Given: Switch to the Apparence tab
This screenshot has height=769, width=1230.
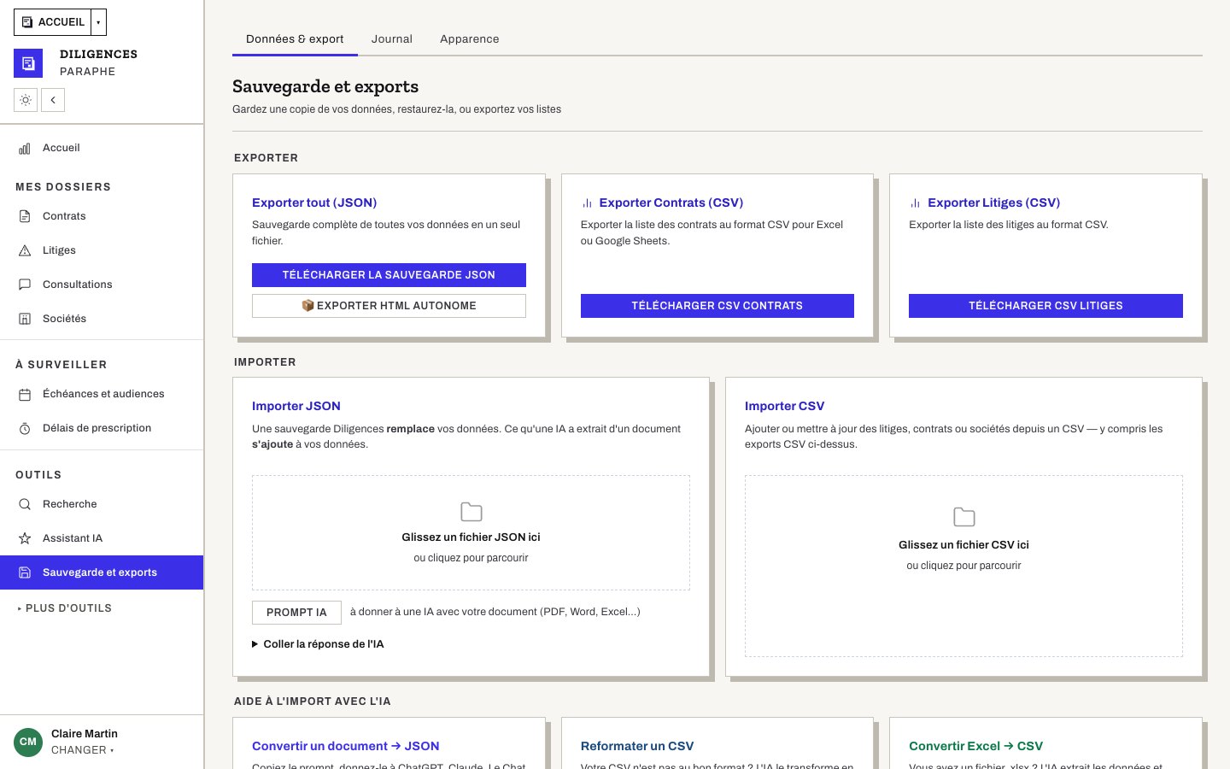Looking at the screenshot, I should coord(470,39).
